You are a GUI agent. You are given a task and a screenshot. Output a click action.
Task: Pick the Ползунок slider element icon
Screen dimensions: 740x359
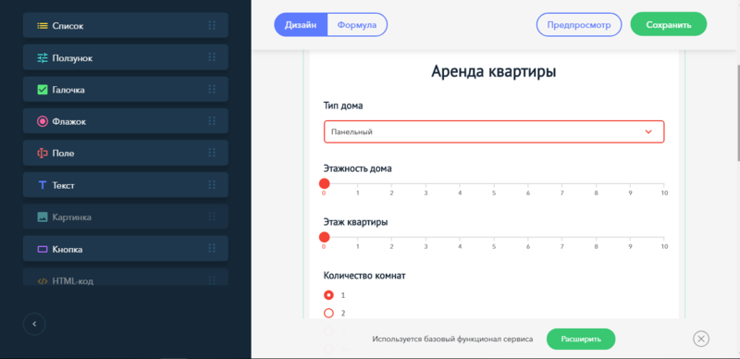pos(43,58)
